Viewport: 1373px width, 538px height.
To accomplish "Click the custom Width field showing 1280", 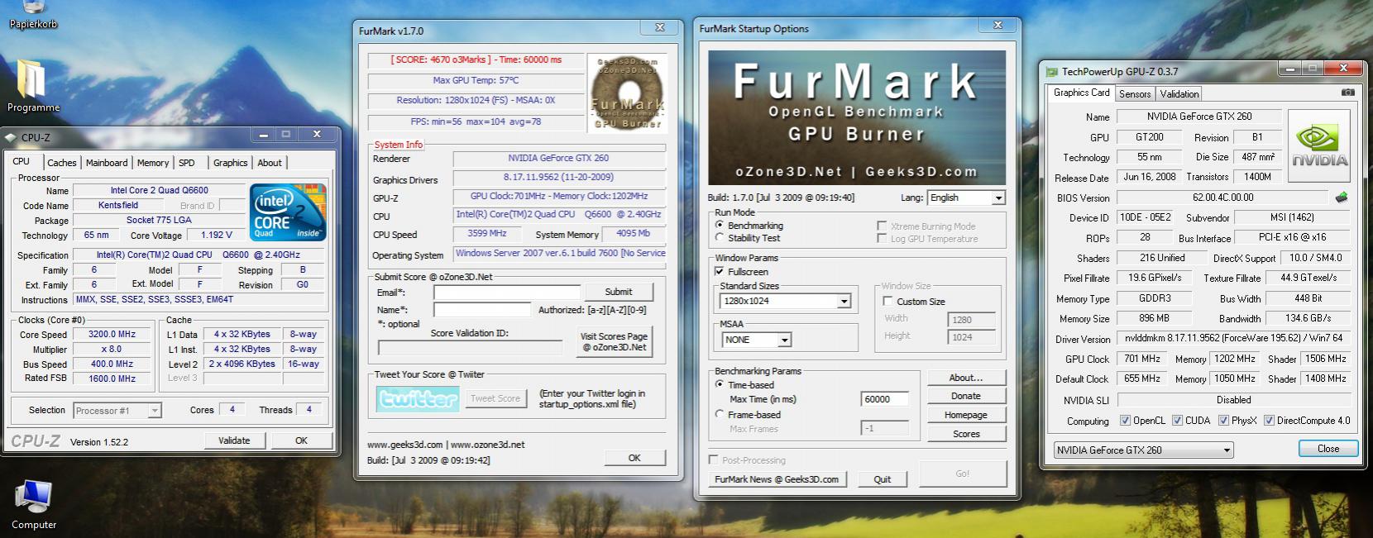I will tap(971, 320).
